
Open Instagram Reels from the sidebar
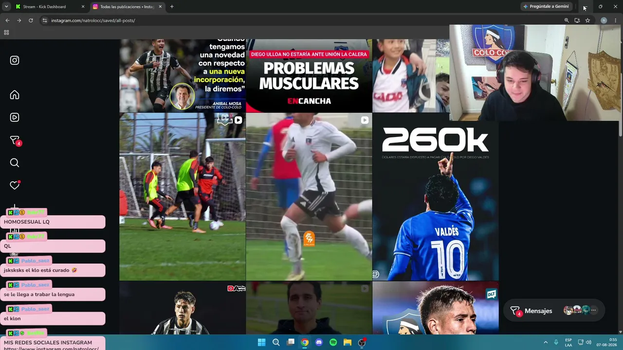coord(15,117)
